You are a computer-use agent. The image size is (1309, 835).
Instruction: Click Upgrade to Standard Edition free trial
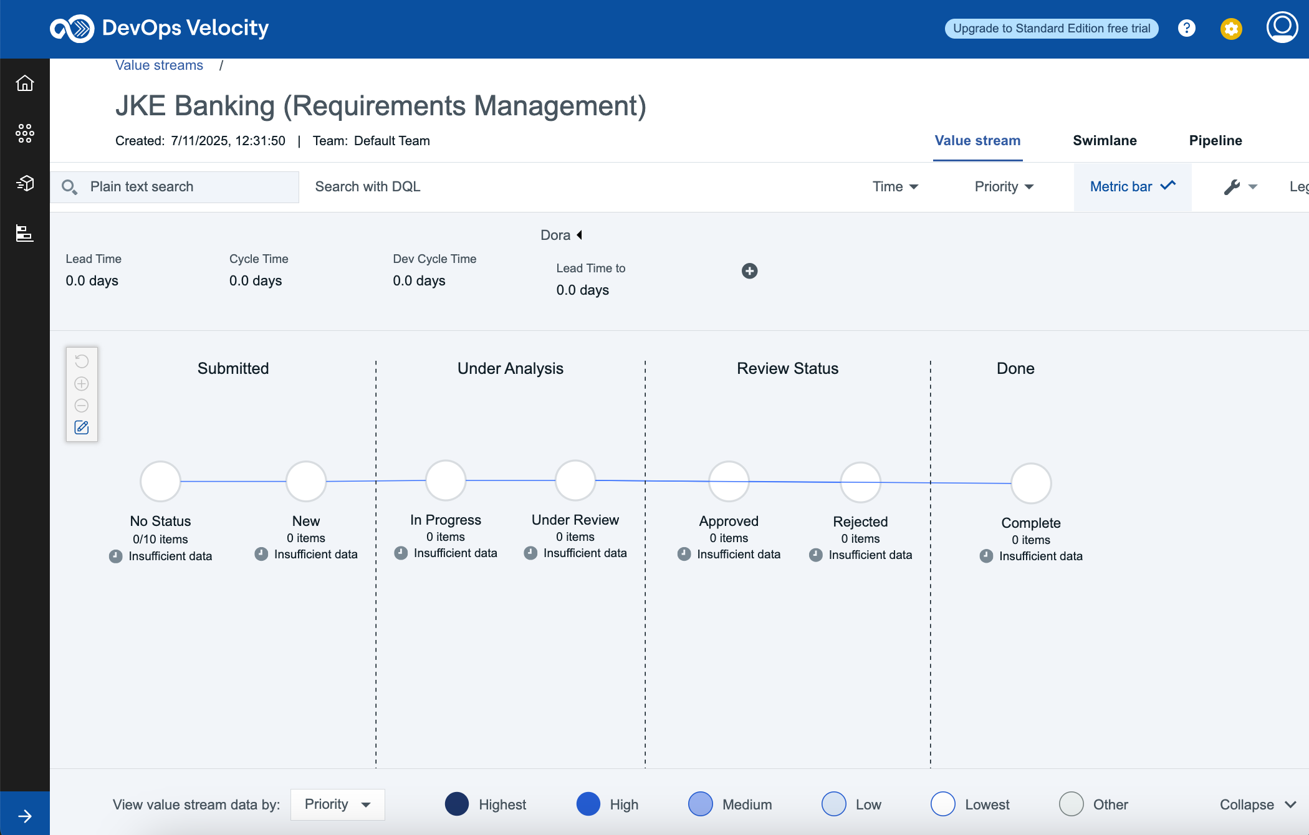coord(1052,29)
